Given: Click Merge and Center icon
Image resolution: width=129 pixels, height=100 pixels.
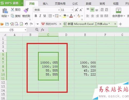Looking at the screenshot, I should tap(118, 10).
